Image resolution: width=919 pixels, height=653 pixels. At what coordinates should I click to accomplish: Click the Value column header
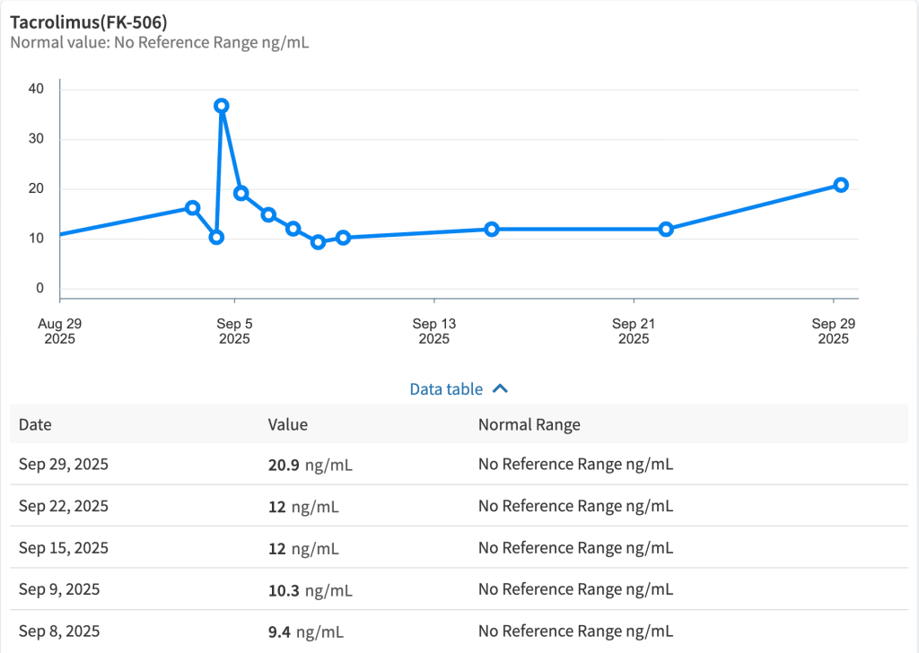(x=287, y=425)
